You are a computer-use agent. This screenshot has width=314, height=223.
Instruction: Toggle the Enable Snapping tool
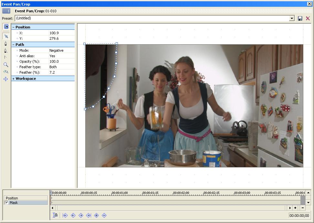6,72
